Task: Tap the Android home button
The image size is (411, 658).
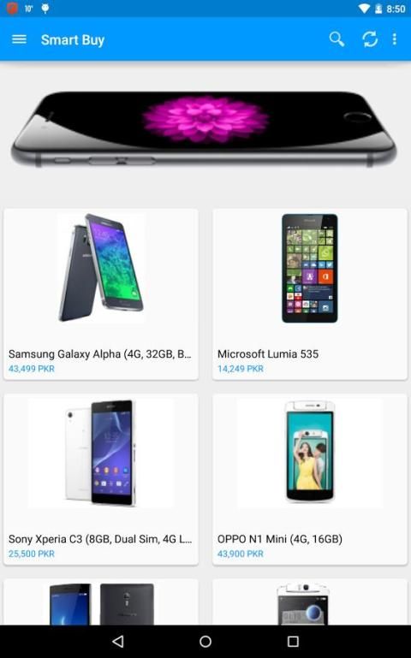Action: click(x=205, y=641)
